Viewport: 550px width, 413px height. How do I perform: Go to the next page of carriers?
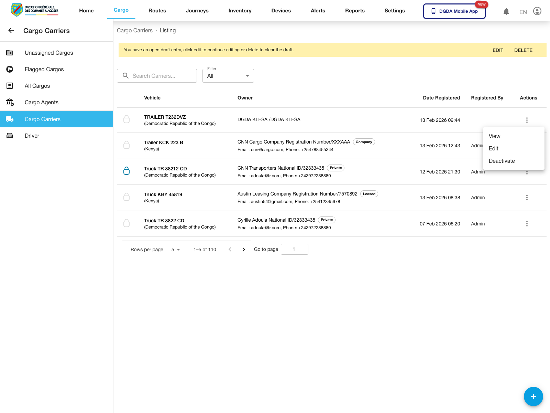coord(244,250)
